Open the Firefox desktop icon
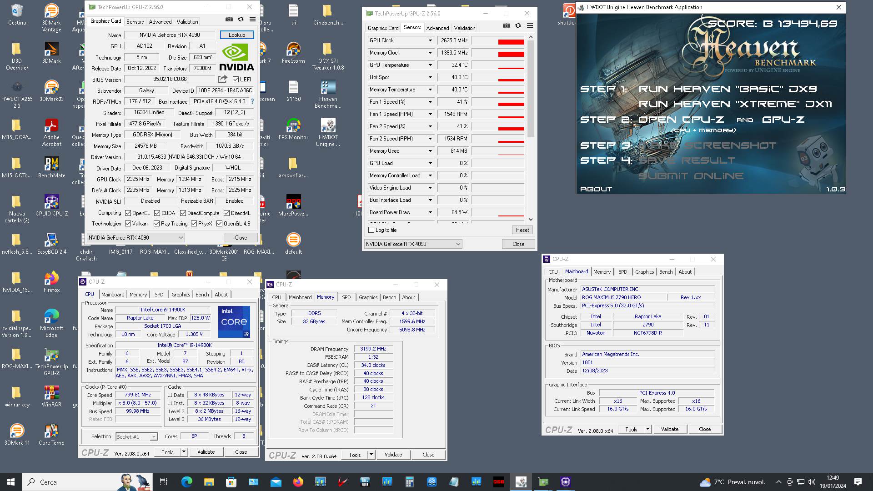The height and width of the screenshot is (491, 873). (x=51, y=282)
